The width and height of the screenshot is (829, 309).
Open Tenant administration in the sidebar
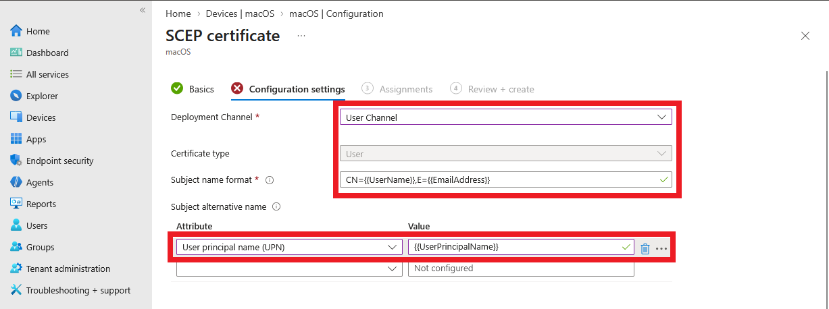68,269
